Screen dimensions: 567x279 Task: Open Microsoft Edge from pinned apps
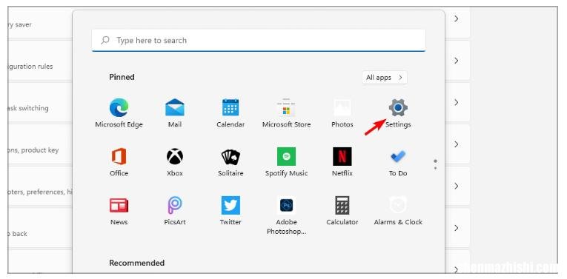click(x=119, y=113)
